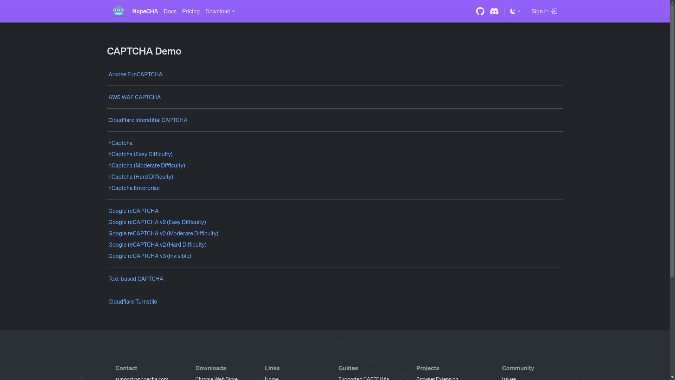Open Cloudflare Interstitial CAPTCHA demo
This screenshot has width=675, height=380.
[x=148, y=120]
